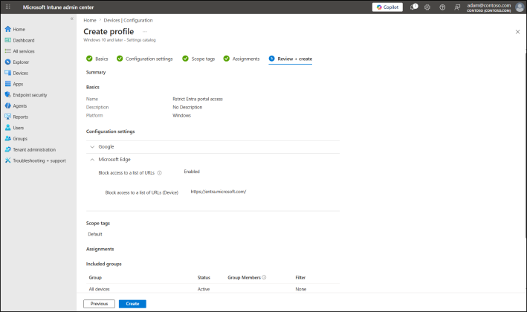This screenshot has height=312, width=527.
Task: Click the Groups icon in sidebar
Action: pos(8,139)
